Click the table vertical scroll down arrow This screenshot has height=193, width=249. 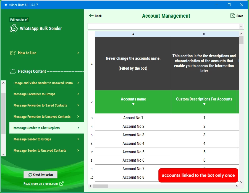[x=241, y=182]
